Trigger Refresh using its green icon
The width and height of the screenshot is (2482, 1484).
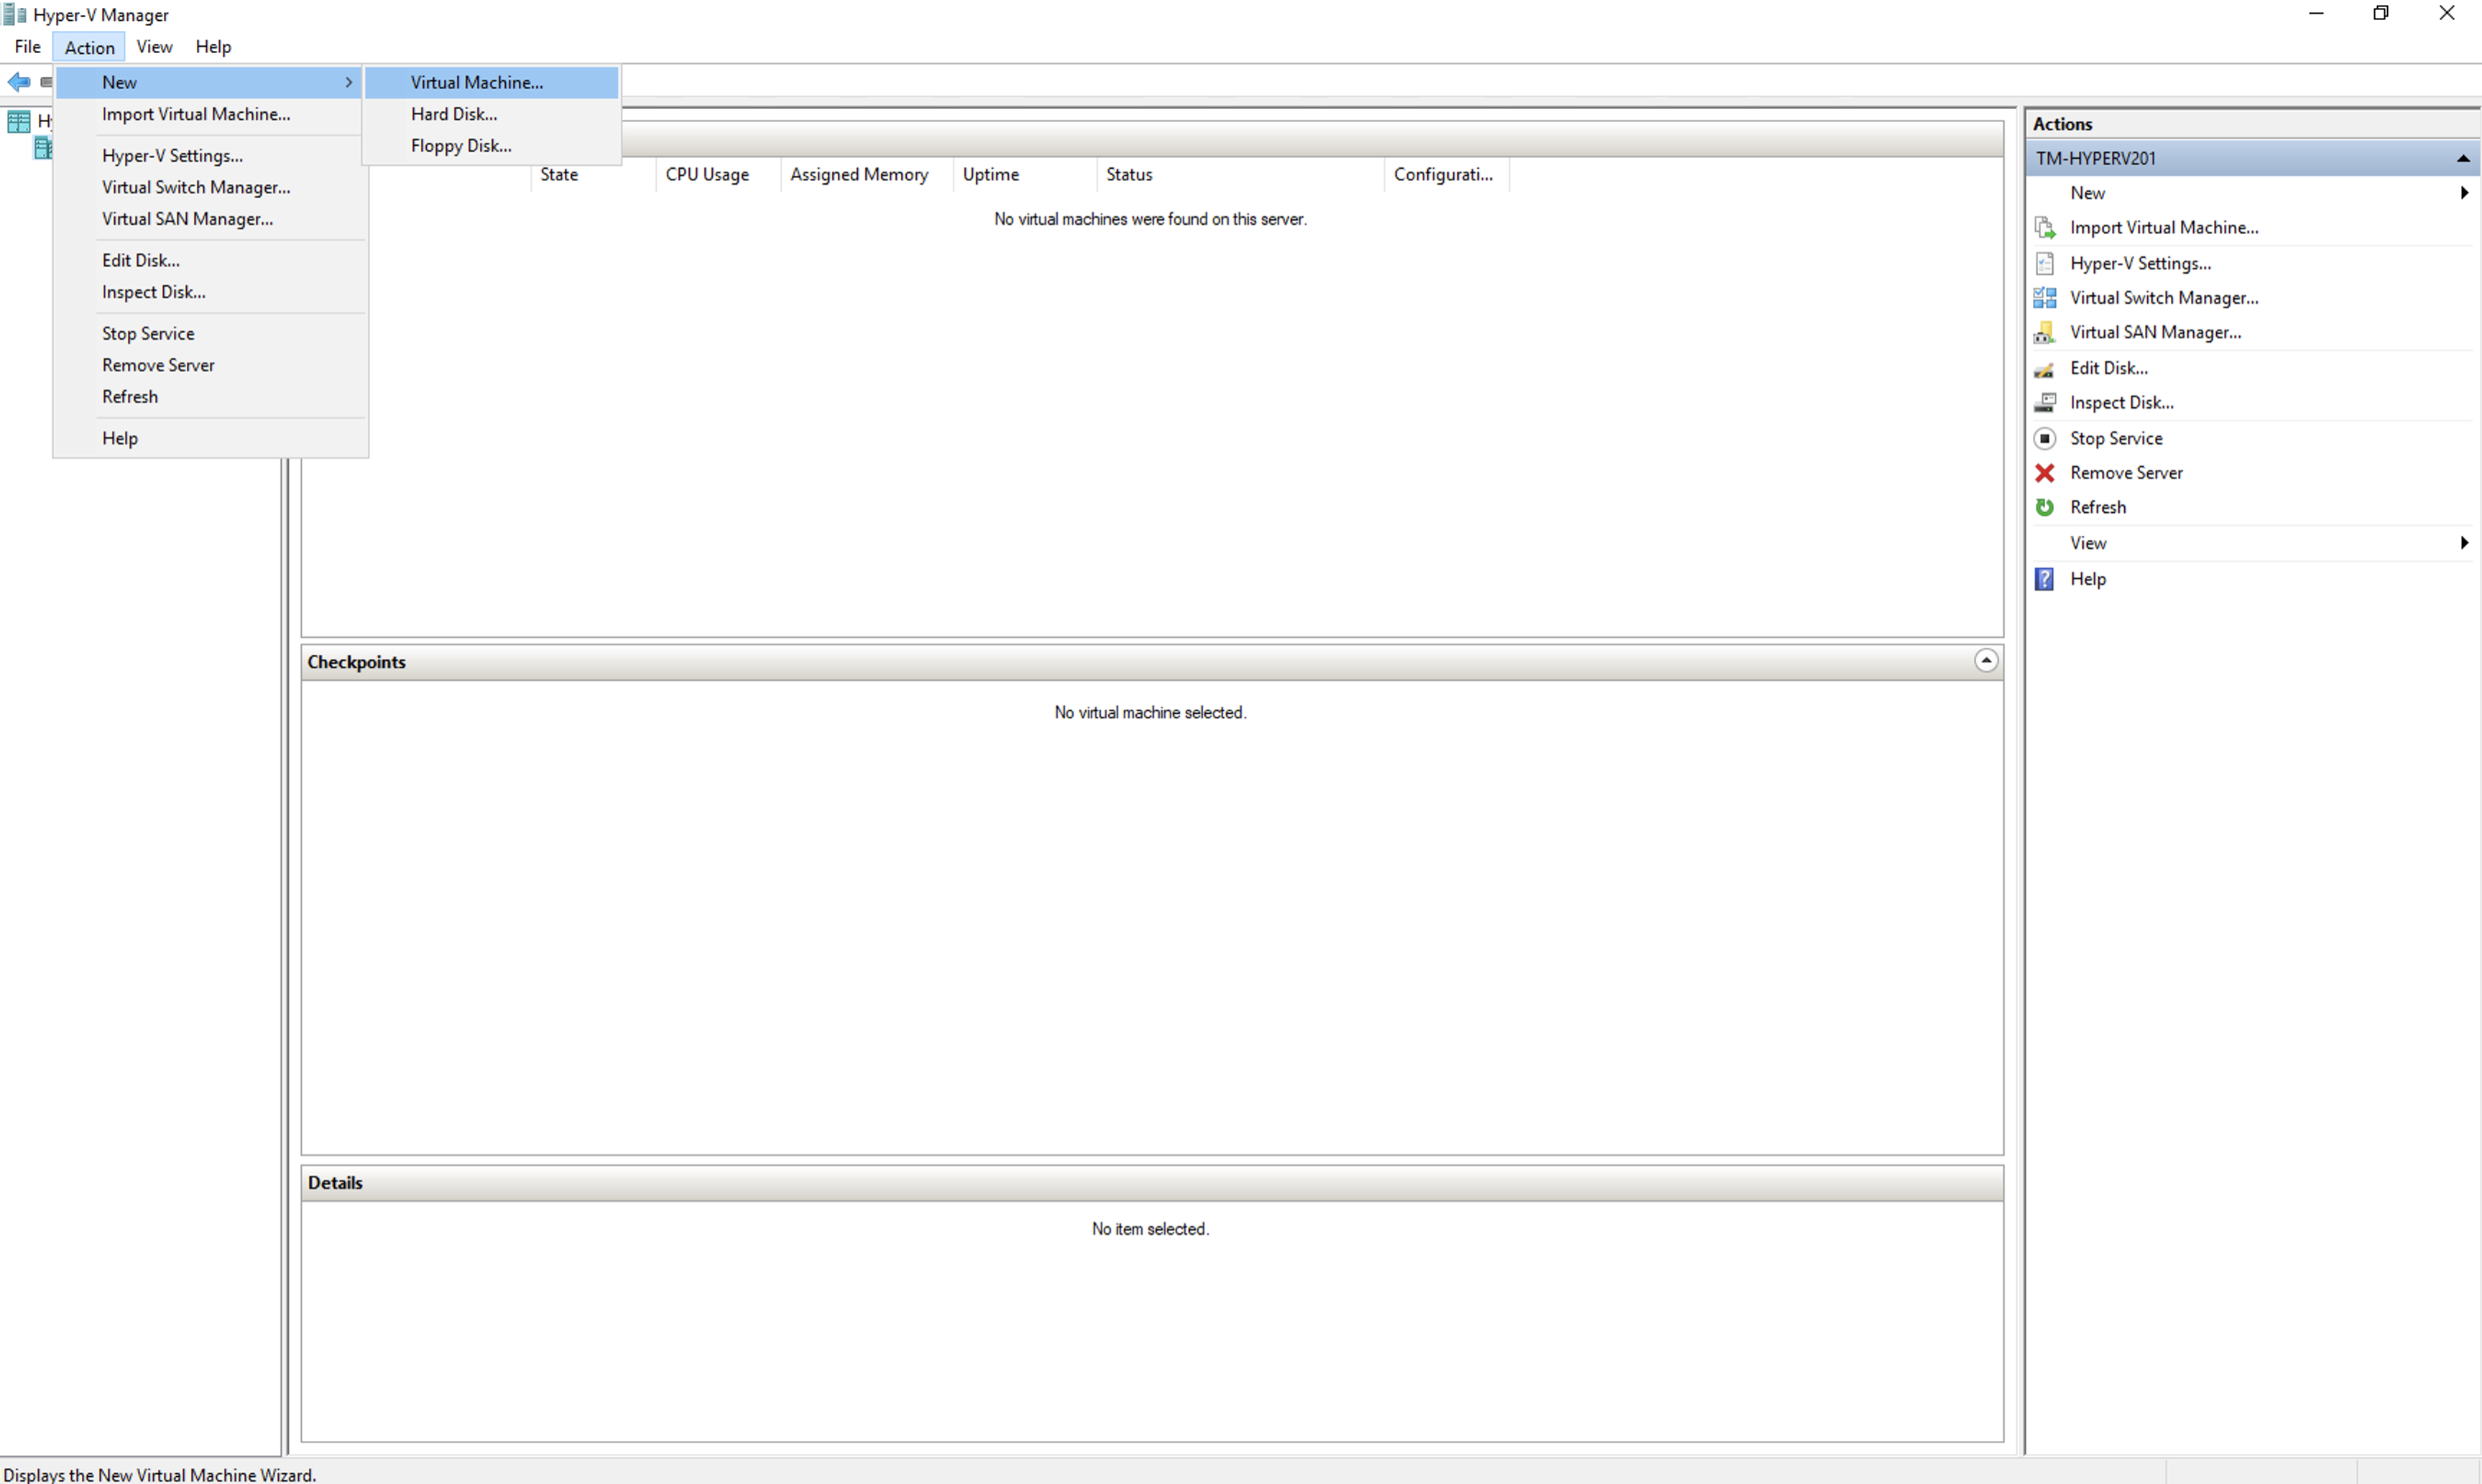click(2045, 507)
